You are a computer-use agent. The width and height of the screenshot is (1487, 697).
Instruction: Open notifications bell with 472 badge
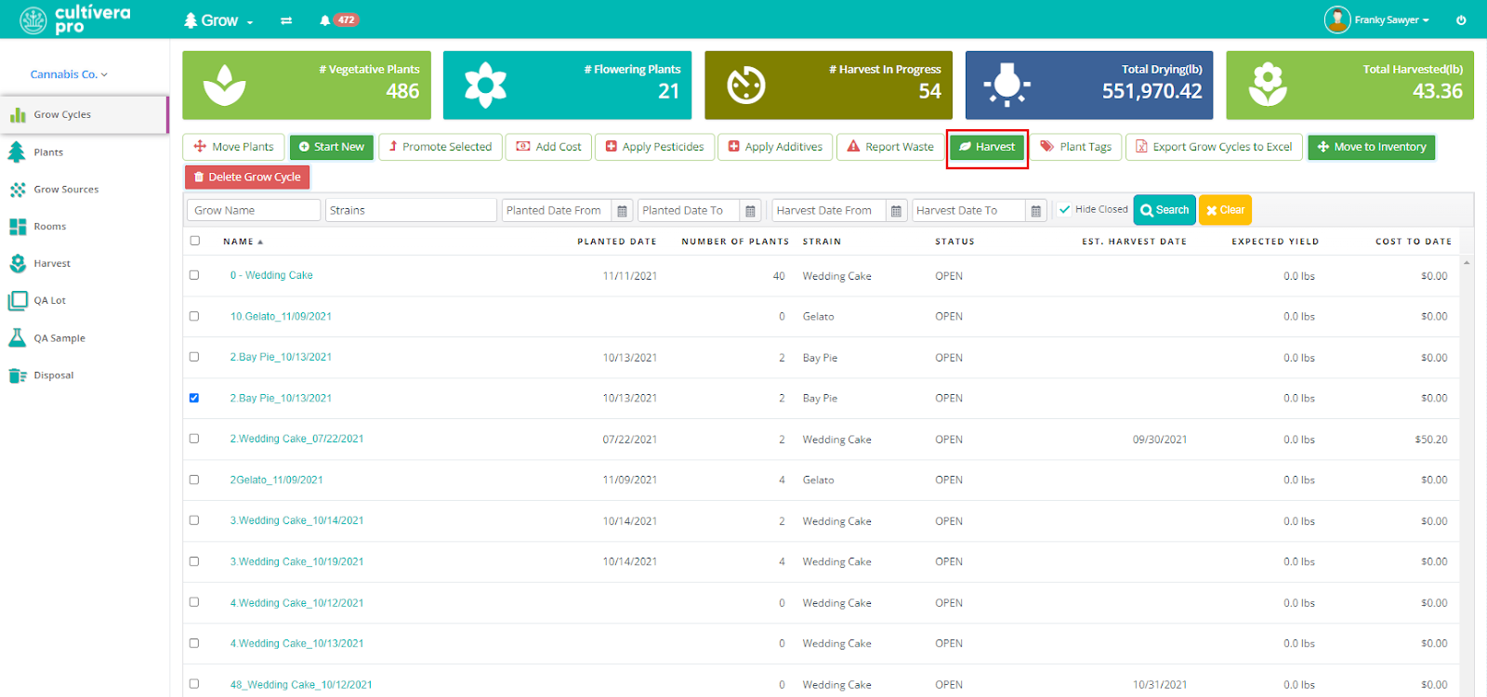[339, 20]
